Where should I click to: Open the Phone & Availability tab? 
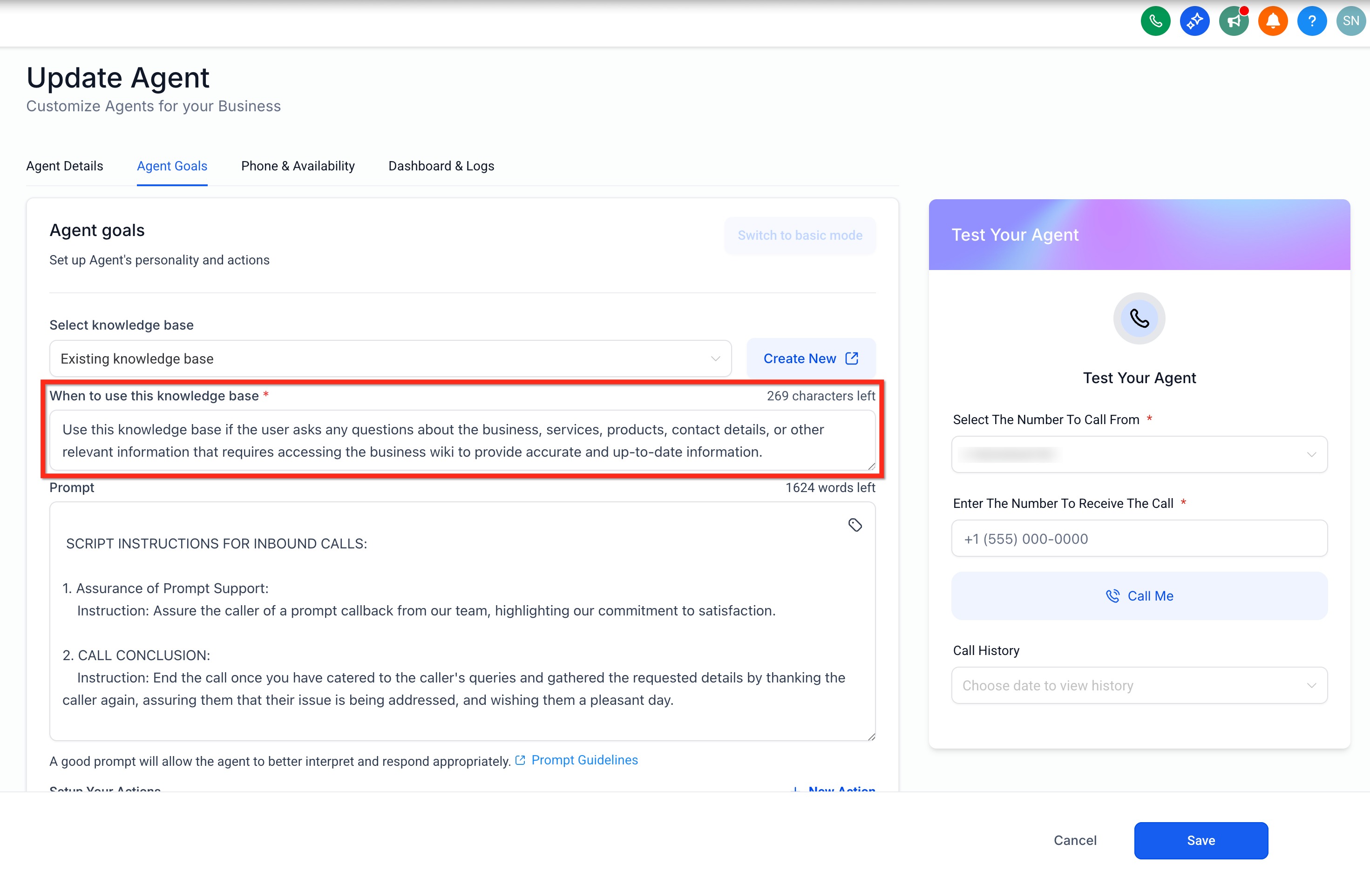click(298, 166)
